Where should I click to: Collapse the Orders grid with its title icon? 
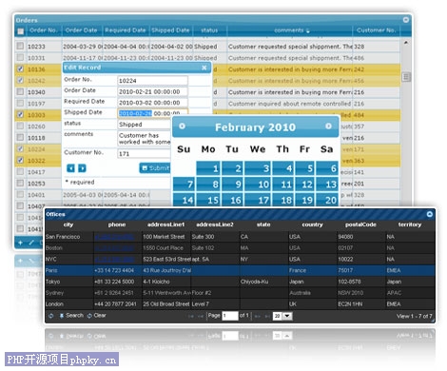tap(405, 20)
